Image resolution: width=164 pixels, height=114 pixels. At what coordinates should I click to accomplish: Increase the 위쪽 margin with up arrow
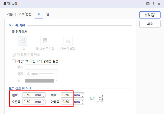pos(83,94)
